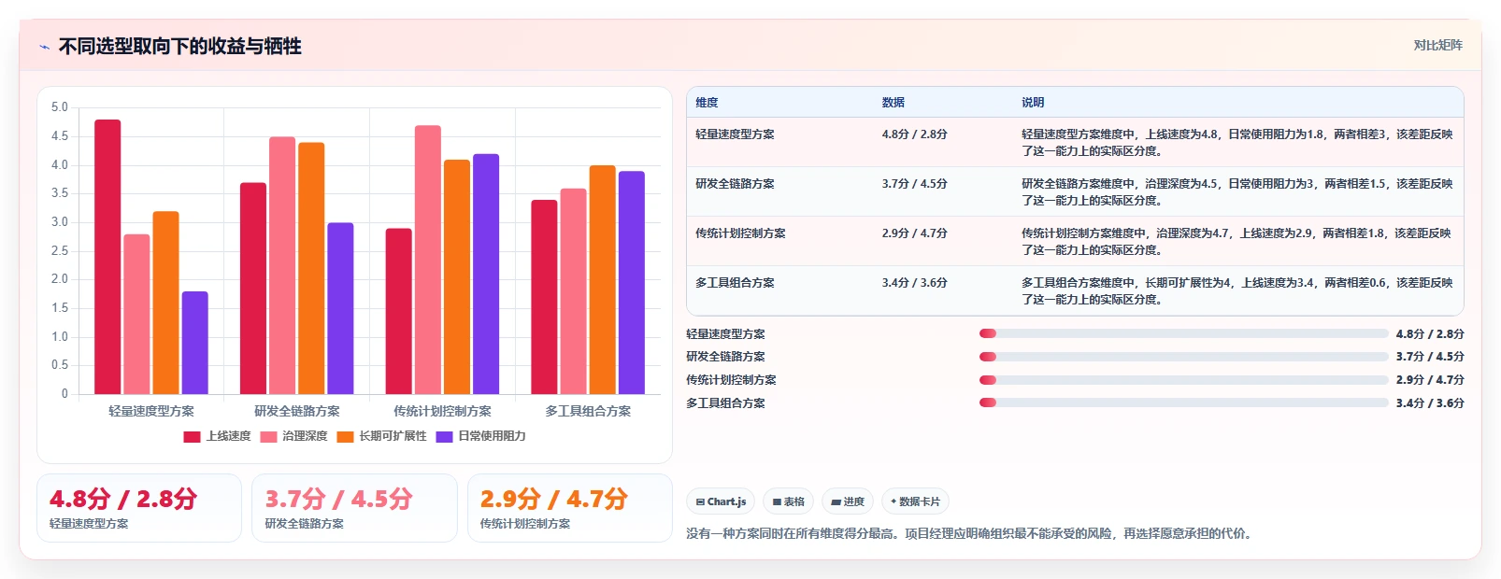This screenshot has height=579, width=1501.
Task: Click the pink 治理深度 bar of 轻量速度型方案
Action: tap(136, 314)
